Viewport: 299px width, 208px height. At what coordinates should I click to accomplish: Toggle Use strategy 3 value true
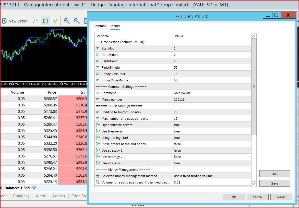coord(212,163)
